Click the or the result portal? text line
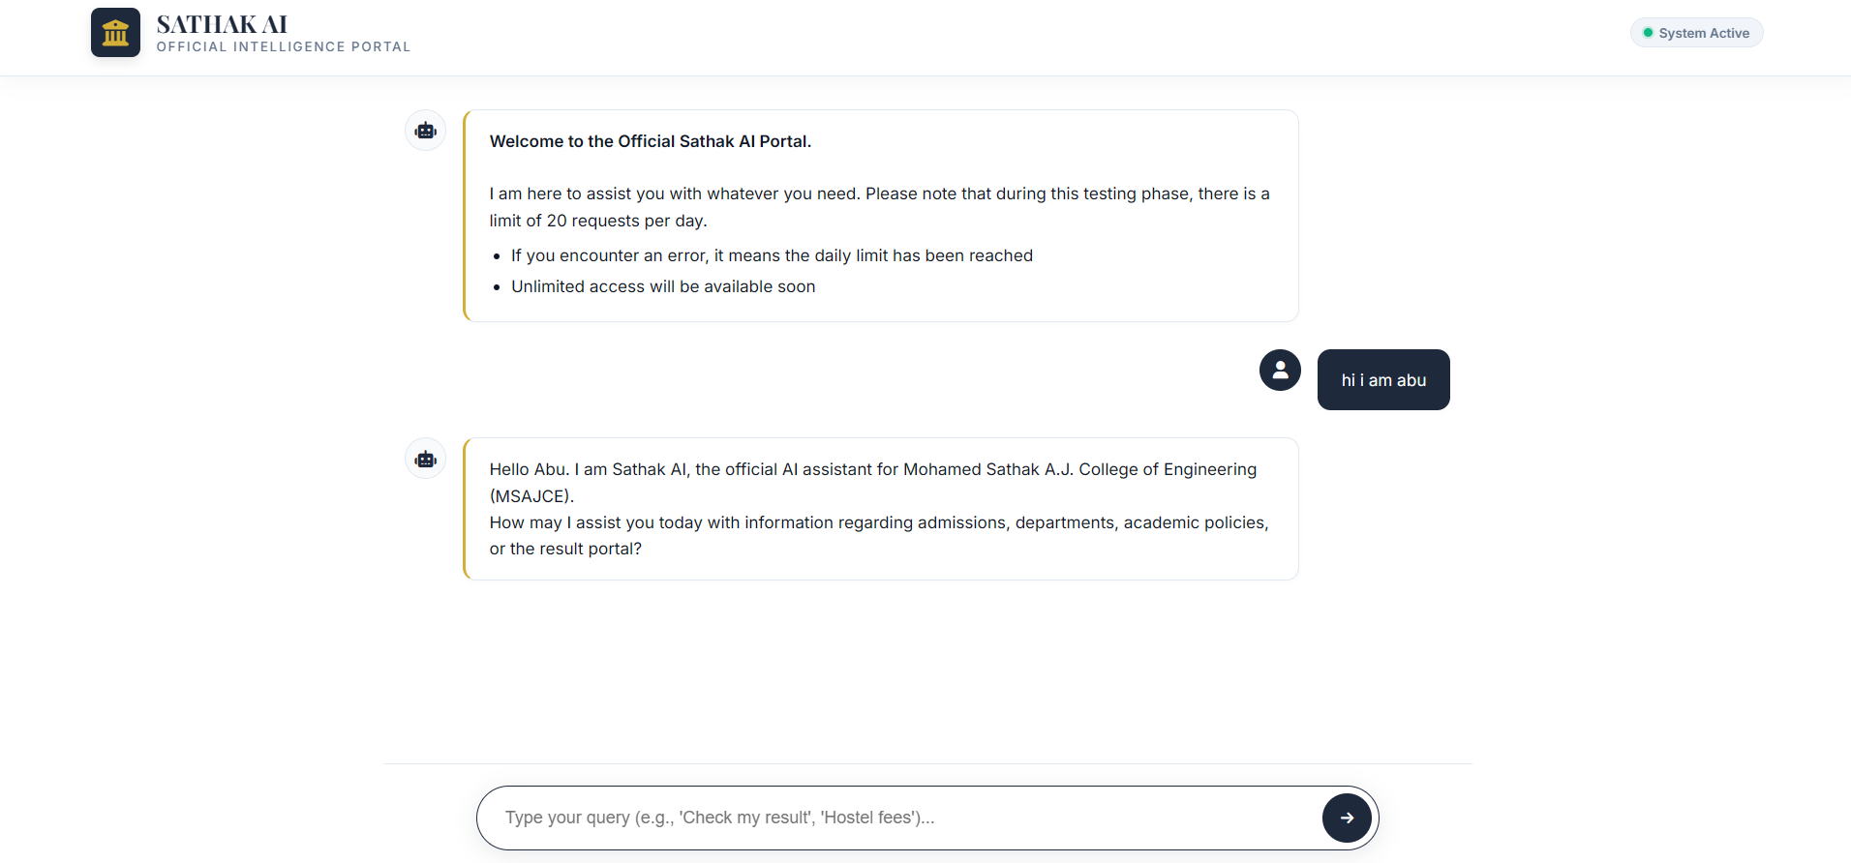The width and height of the screenshot is (1851, 863). pos(565,549)
